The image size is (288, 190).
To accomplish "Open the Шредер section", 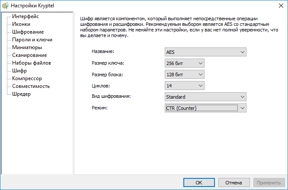I will pos(21,94).
